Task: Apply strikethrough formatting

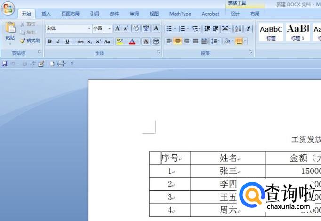Action: pos(80,41)
